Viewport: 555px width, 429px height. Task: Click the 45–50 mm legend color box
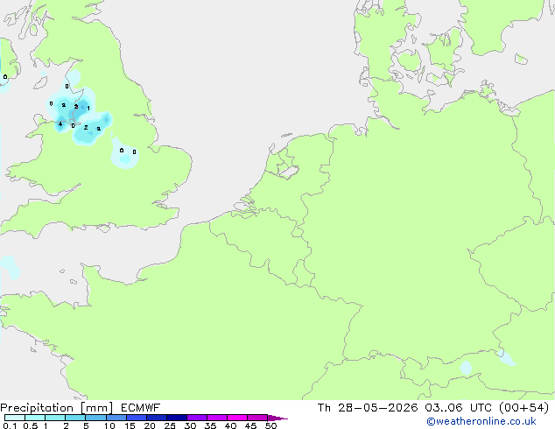257,418
